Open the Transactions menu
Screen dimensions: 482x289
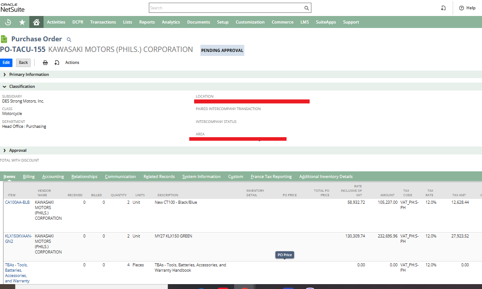(x=103, y=22)
